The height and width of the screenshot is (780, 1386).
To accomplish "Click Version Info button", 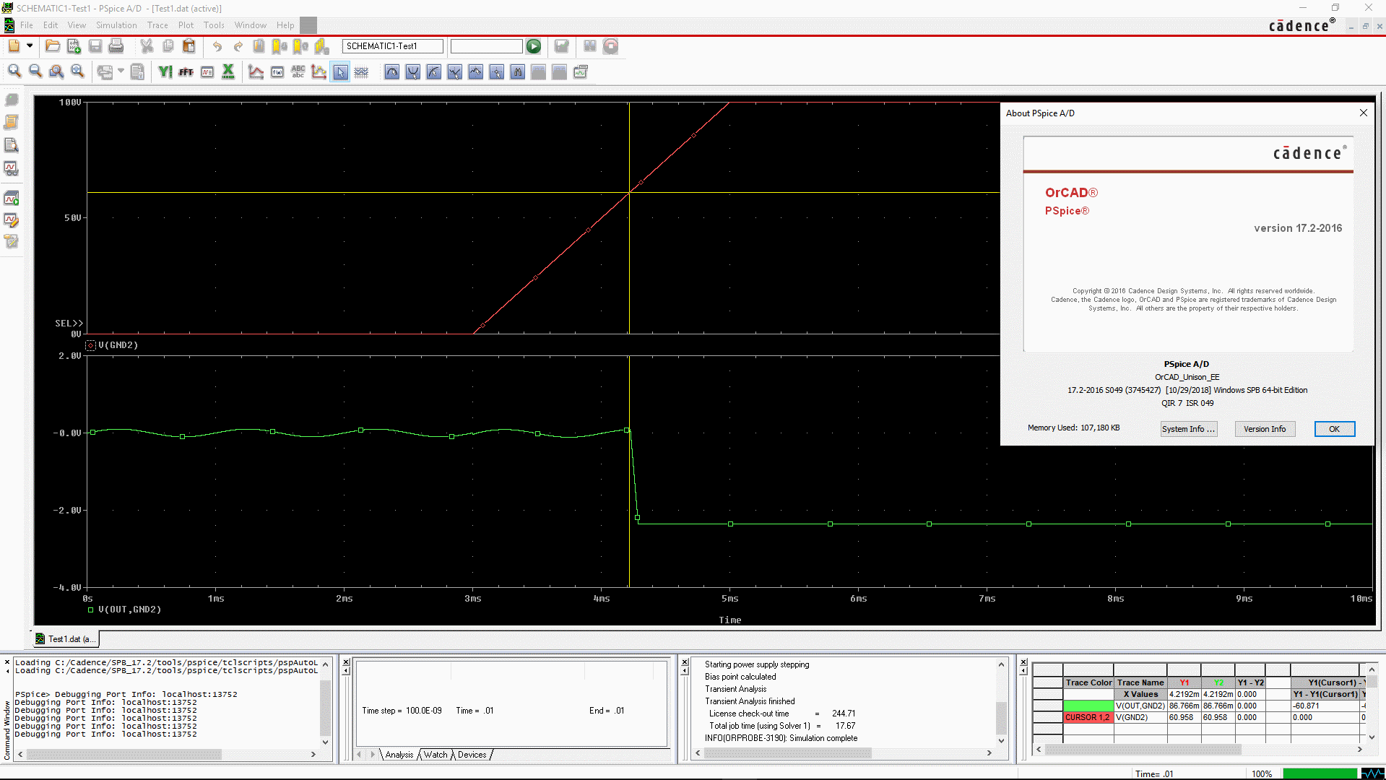I will pos(1265,429).
